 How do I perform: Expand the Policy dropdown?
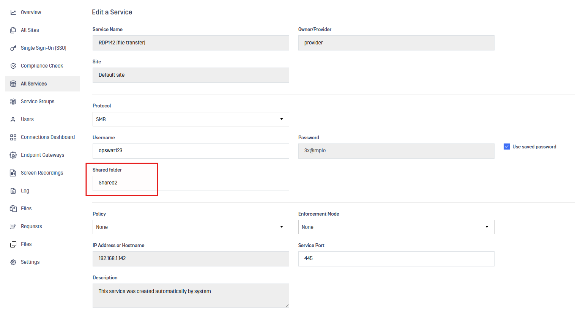[191, 227]
